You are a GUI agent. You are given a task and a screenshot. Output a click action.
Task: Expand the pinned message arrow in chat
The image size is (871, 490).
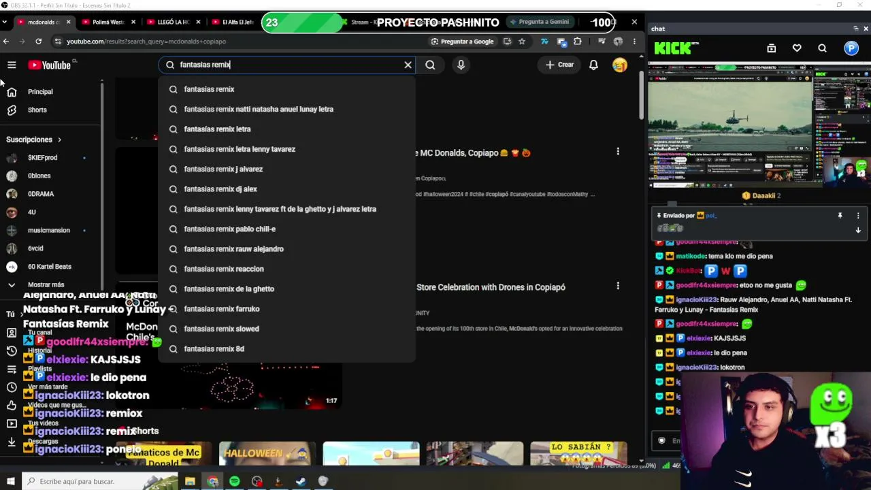click(858, 230)
